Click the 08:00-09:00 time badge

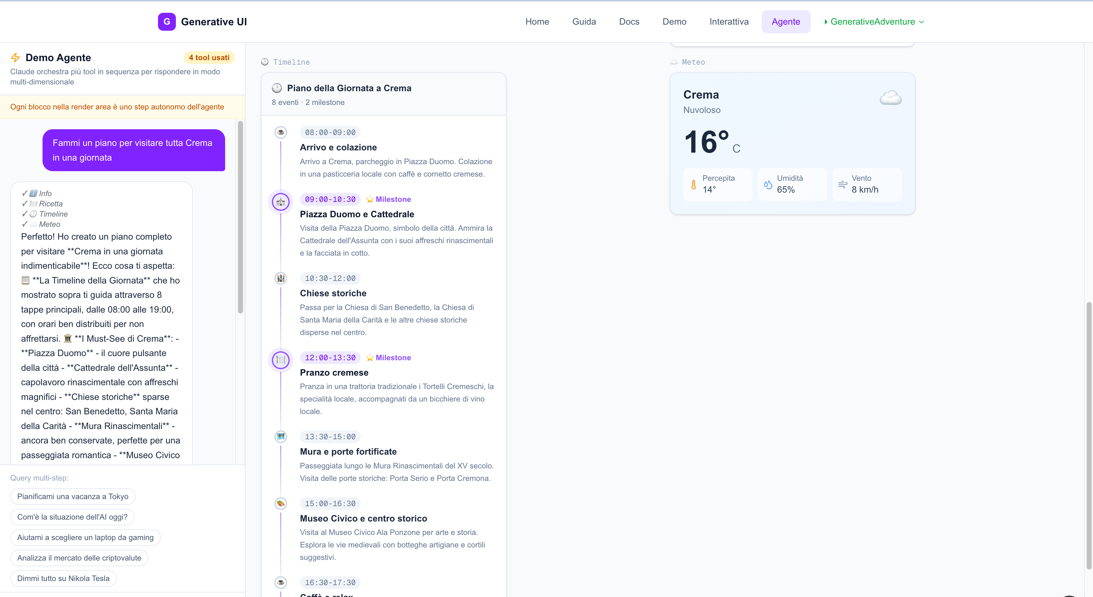point(330,132)
